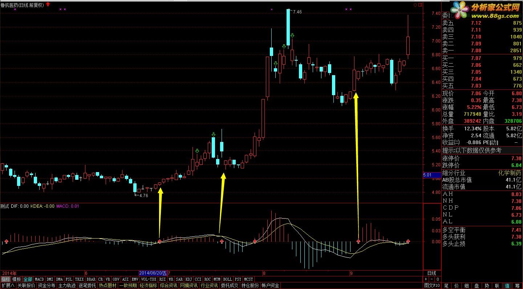The height and width of the screenshot is (289, 523).
Task: Click the 涨停价 7.38 row
Action: click(482, 159)
